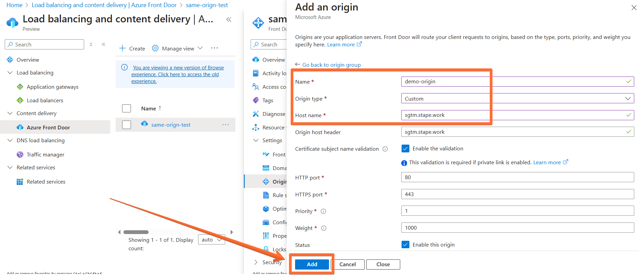
Task: Open Application gateways
Action: [53, 87]
